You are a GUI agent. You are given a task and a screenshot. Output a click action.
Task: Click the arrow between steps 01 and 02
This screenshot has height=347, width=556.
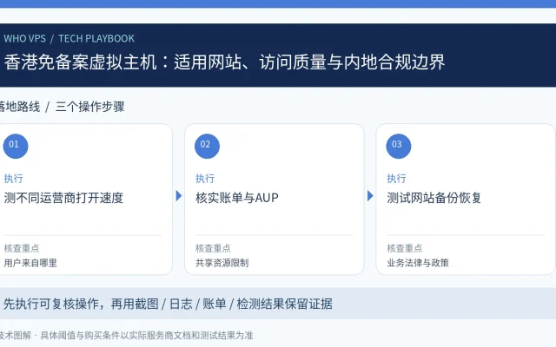(x=179, y=196)
